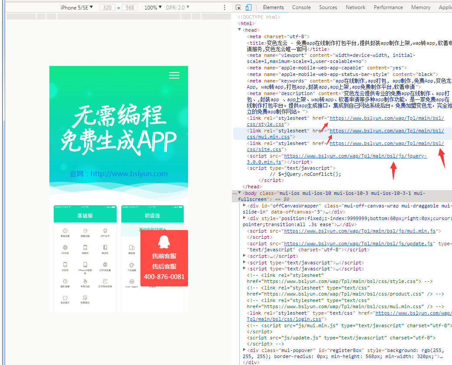The width and height of the screenshot is (452, 365).
Task: Click the 初级版 phone mockup header
Action: click(x=152, y=216)
